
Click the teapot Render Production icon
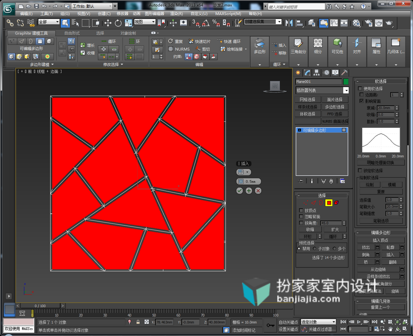[x=389, y=23]
